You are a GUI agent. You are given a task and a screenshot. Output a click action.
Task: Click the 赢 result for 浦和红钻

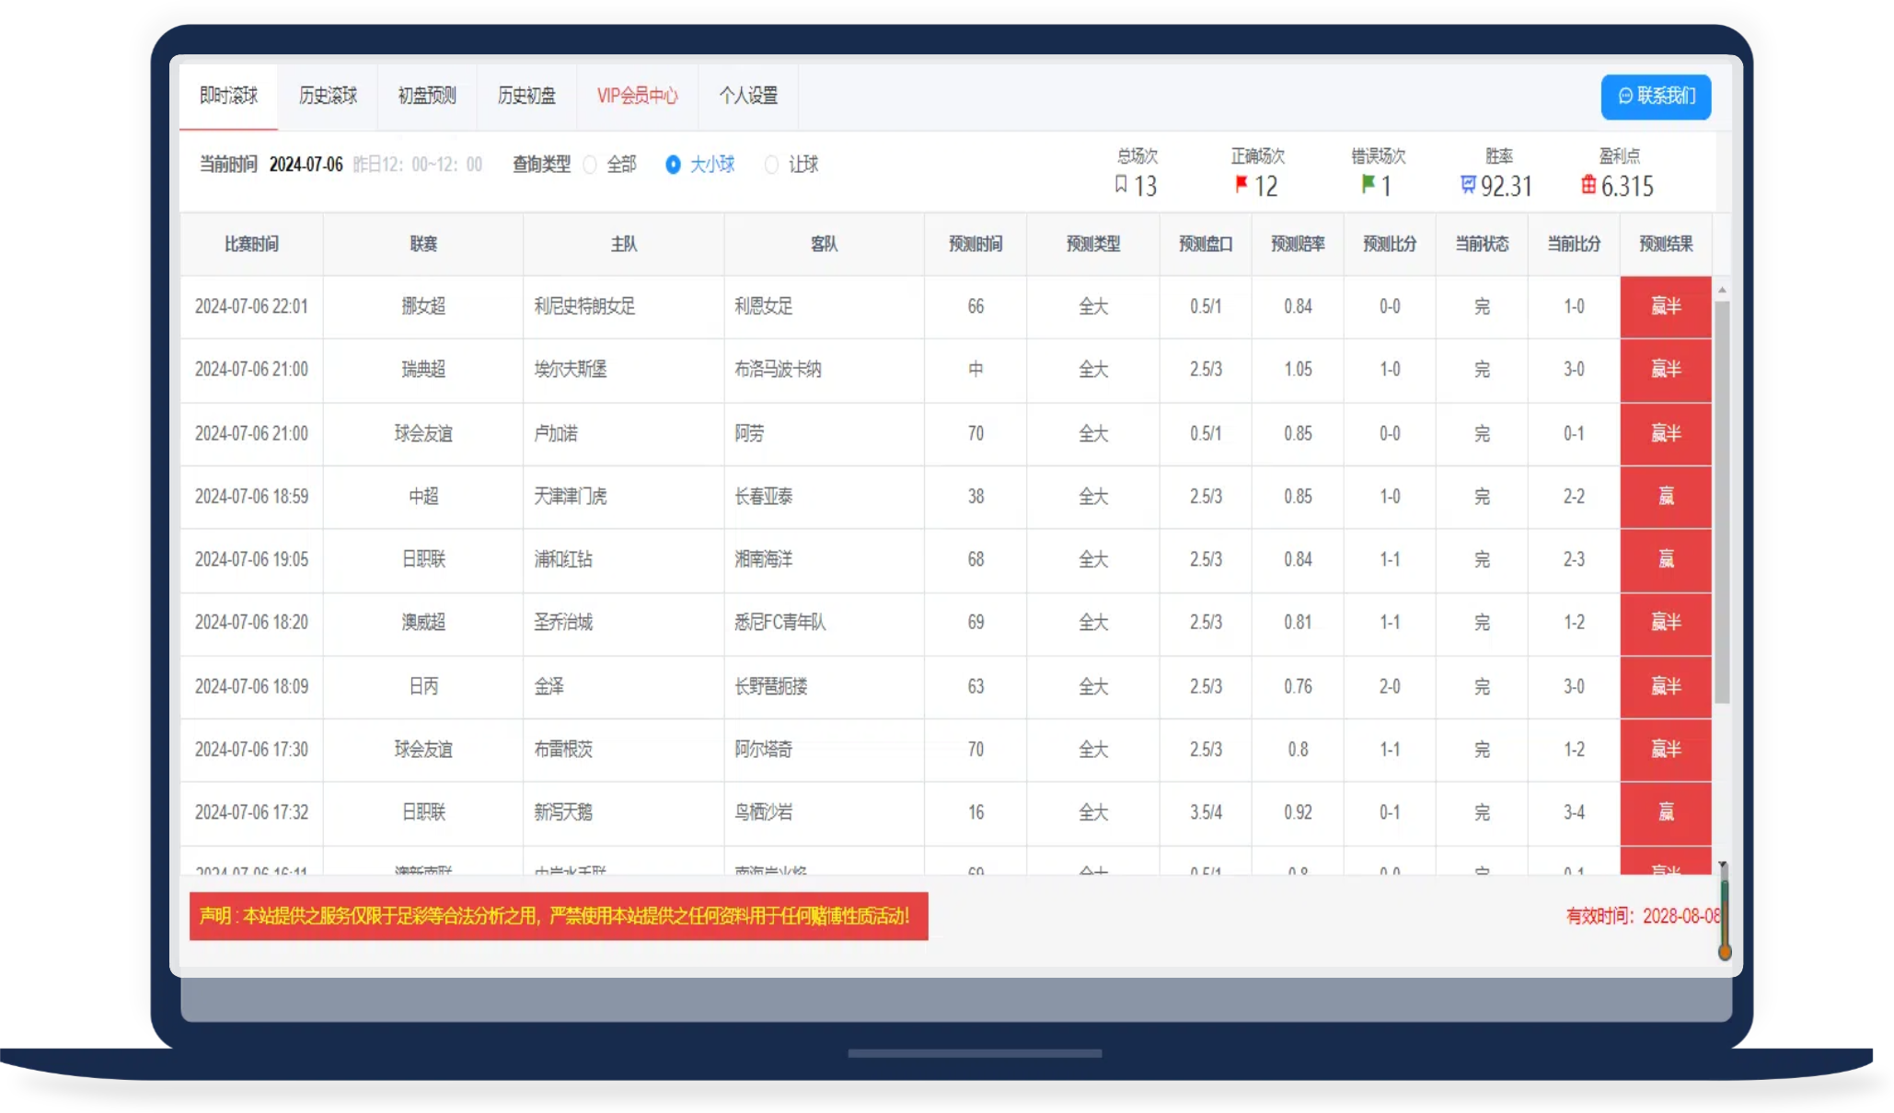1666,559
